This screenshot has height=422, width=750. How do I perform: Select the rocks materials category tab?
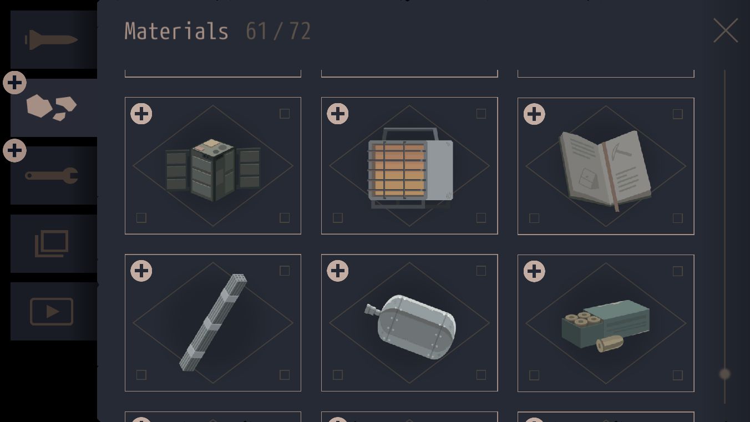point(53,108)
